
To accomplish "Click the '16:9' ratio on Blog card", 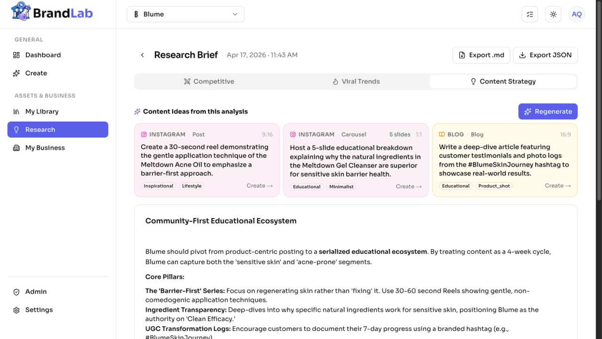I will (565, 135).
